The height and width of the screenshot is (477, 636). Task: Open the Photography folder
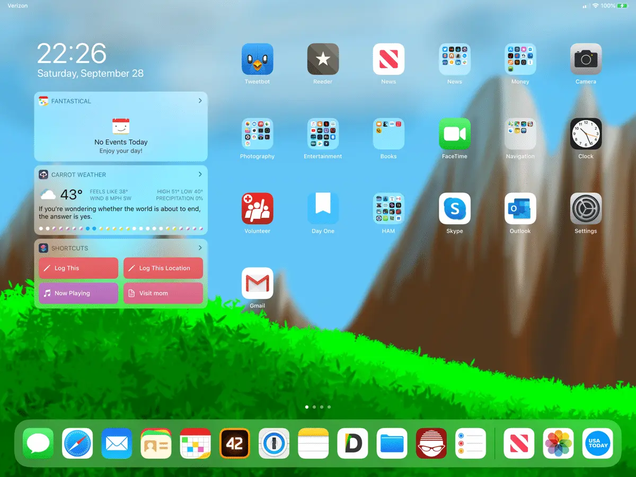coord(257,134)
